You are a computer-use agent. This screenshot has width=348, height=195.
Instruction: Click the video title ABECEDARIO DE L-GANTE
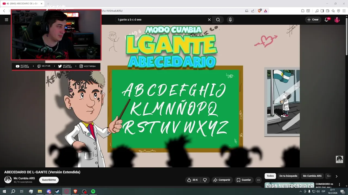(42, 172)
